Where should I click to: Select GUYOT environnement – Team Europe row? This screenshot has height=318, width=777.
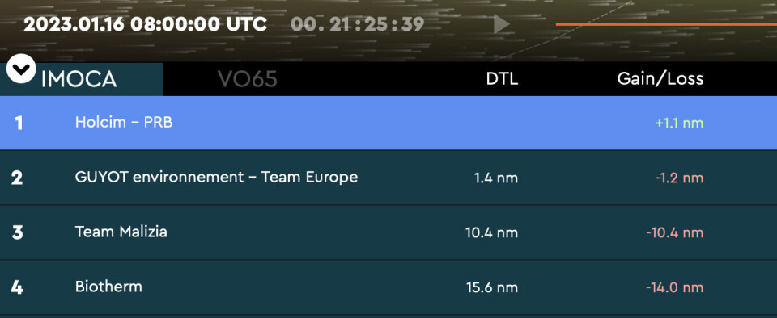point(388,178)
